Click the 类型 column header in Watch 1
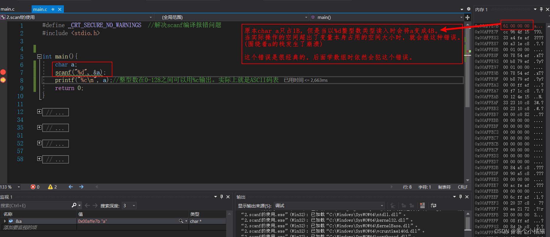Screen dimensions: 550x237 click(x=208, y=214)
